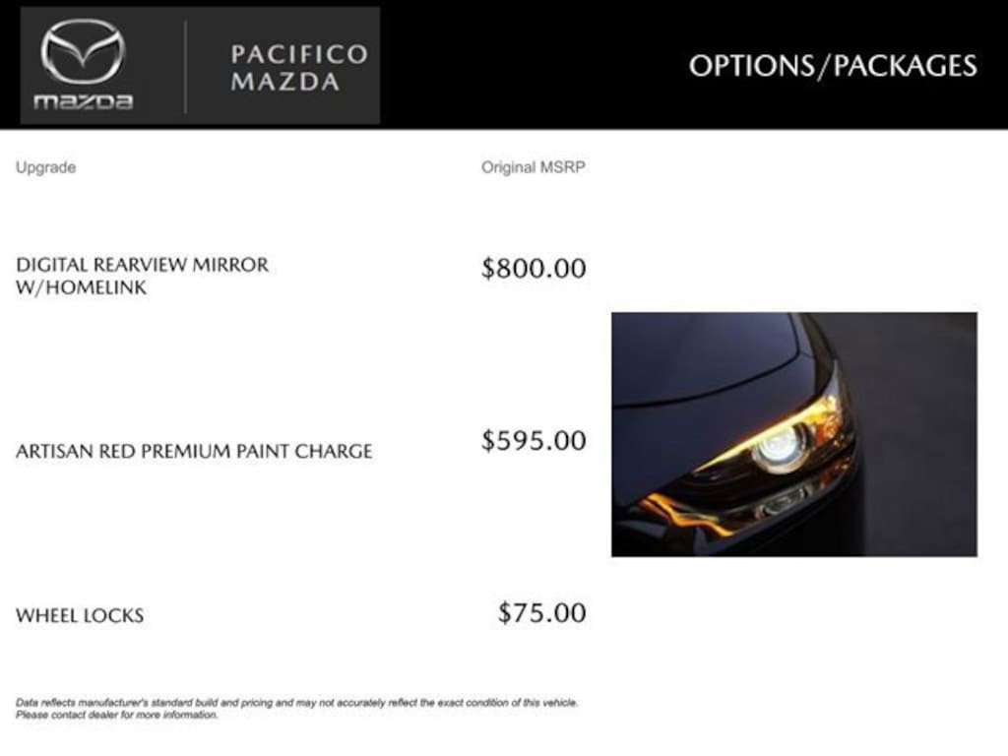Click the Options/Packages header title
1008x756 pixels.
(x=832, y=65)
